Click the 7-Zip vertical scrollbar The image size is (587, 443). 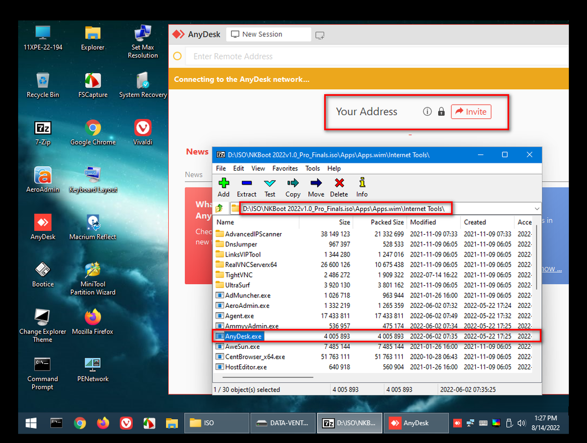click(536, 257)
